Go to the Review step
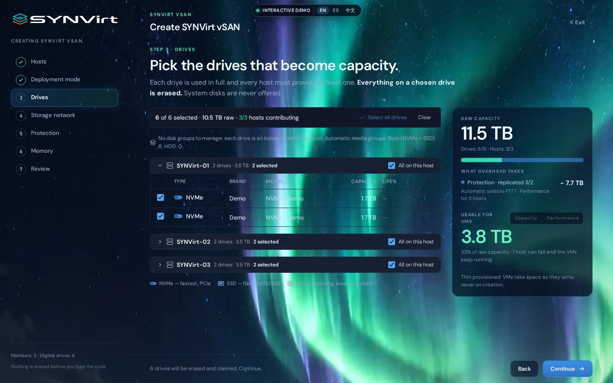The image size is (613, 383). point(65,169)
